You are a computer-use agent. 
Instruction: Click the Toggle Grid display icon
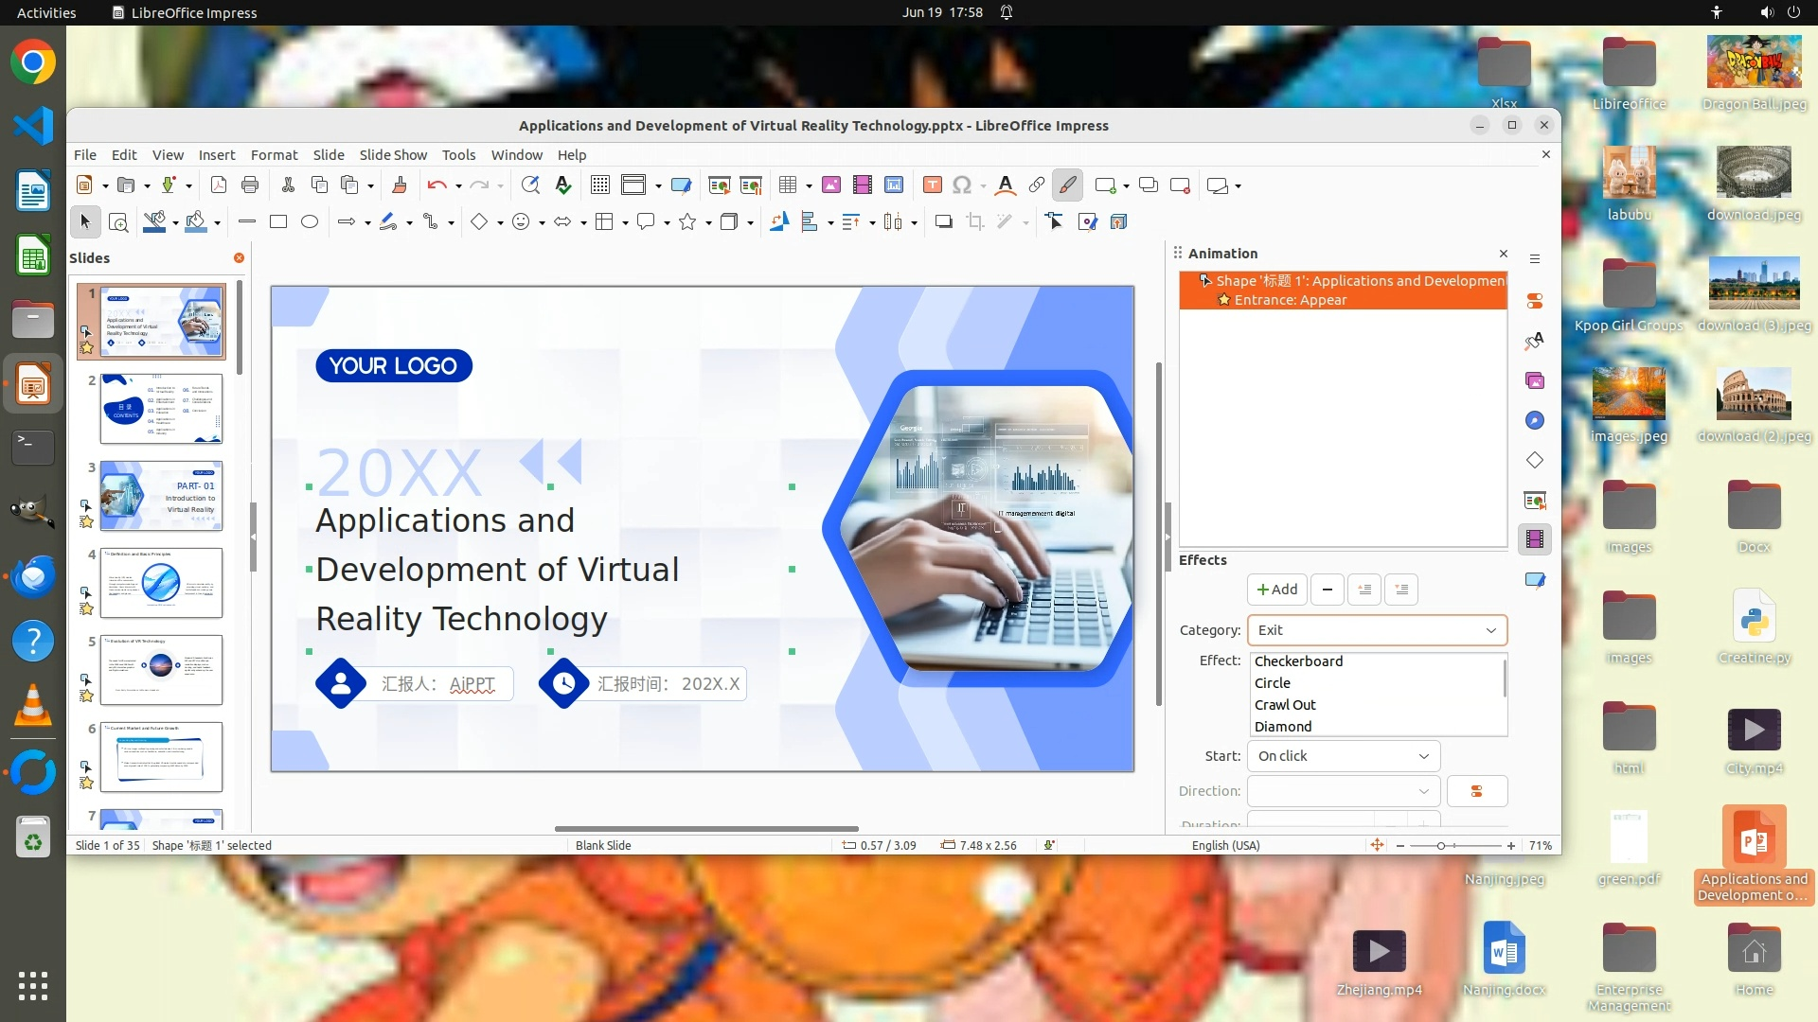(x=600, y=185)
